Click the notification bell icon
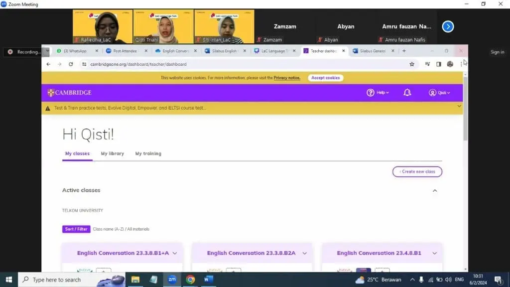Viewport: 510px width, 287px height. pyautogui.click(x=407, y=93)
